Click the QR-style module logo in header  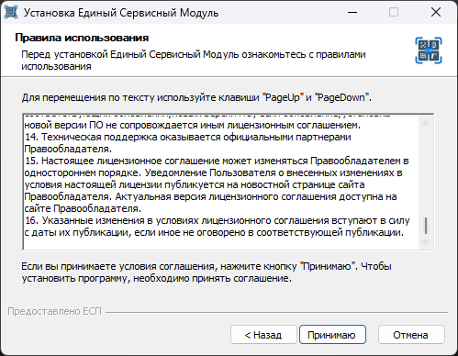click(429, 50)
